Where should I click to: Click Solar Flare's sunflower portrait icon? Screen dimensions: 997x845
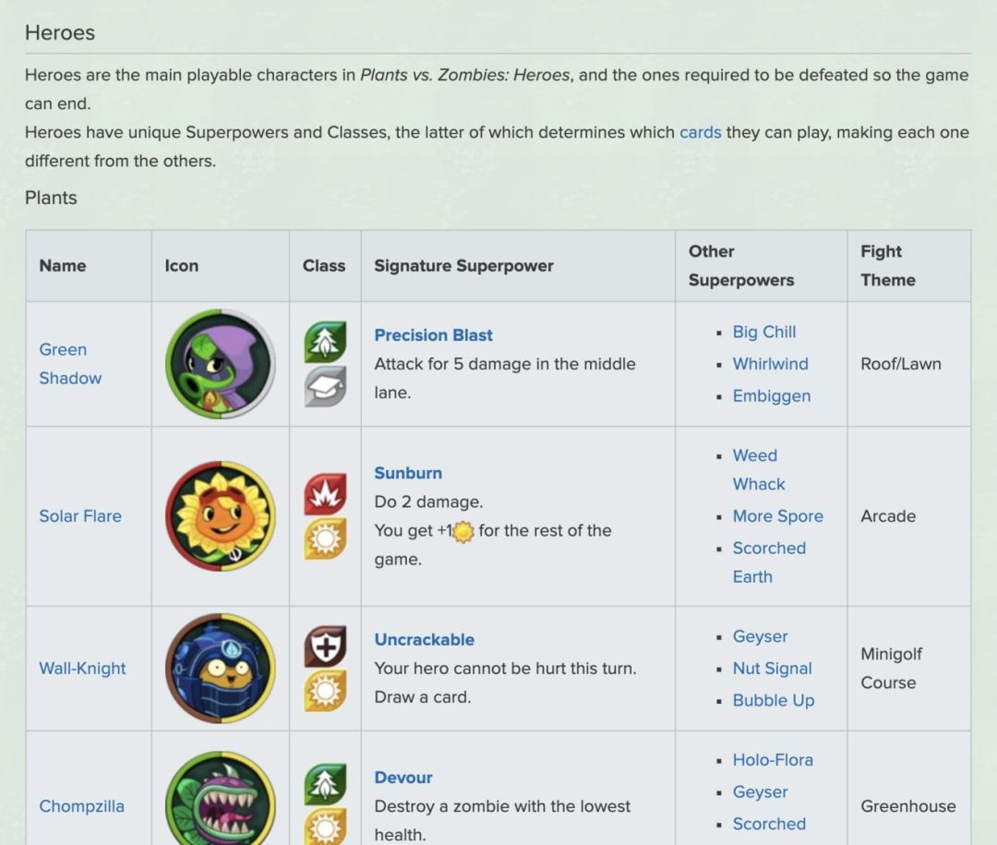coord(220,516)
